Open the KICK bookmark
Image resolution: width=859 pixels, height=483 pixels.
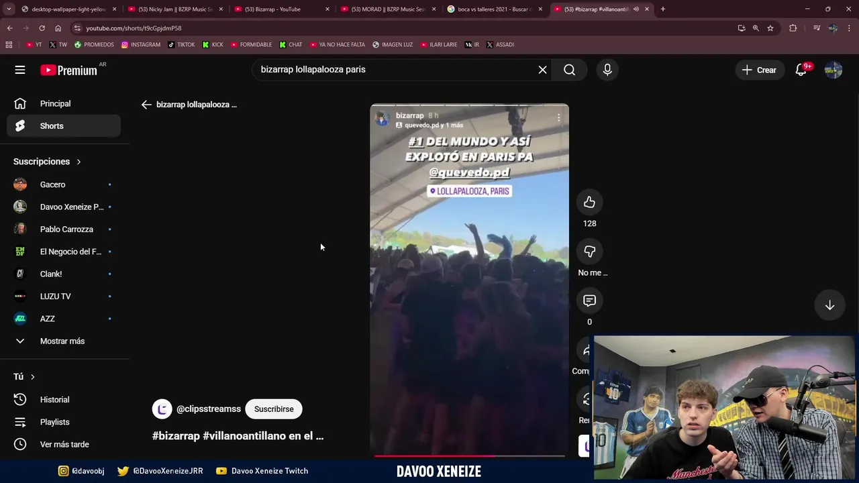click(213, 45)
